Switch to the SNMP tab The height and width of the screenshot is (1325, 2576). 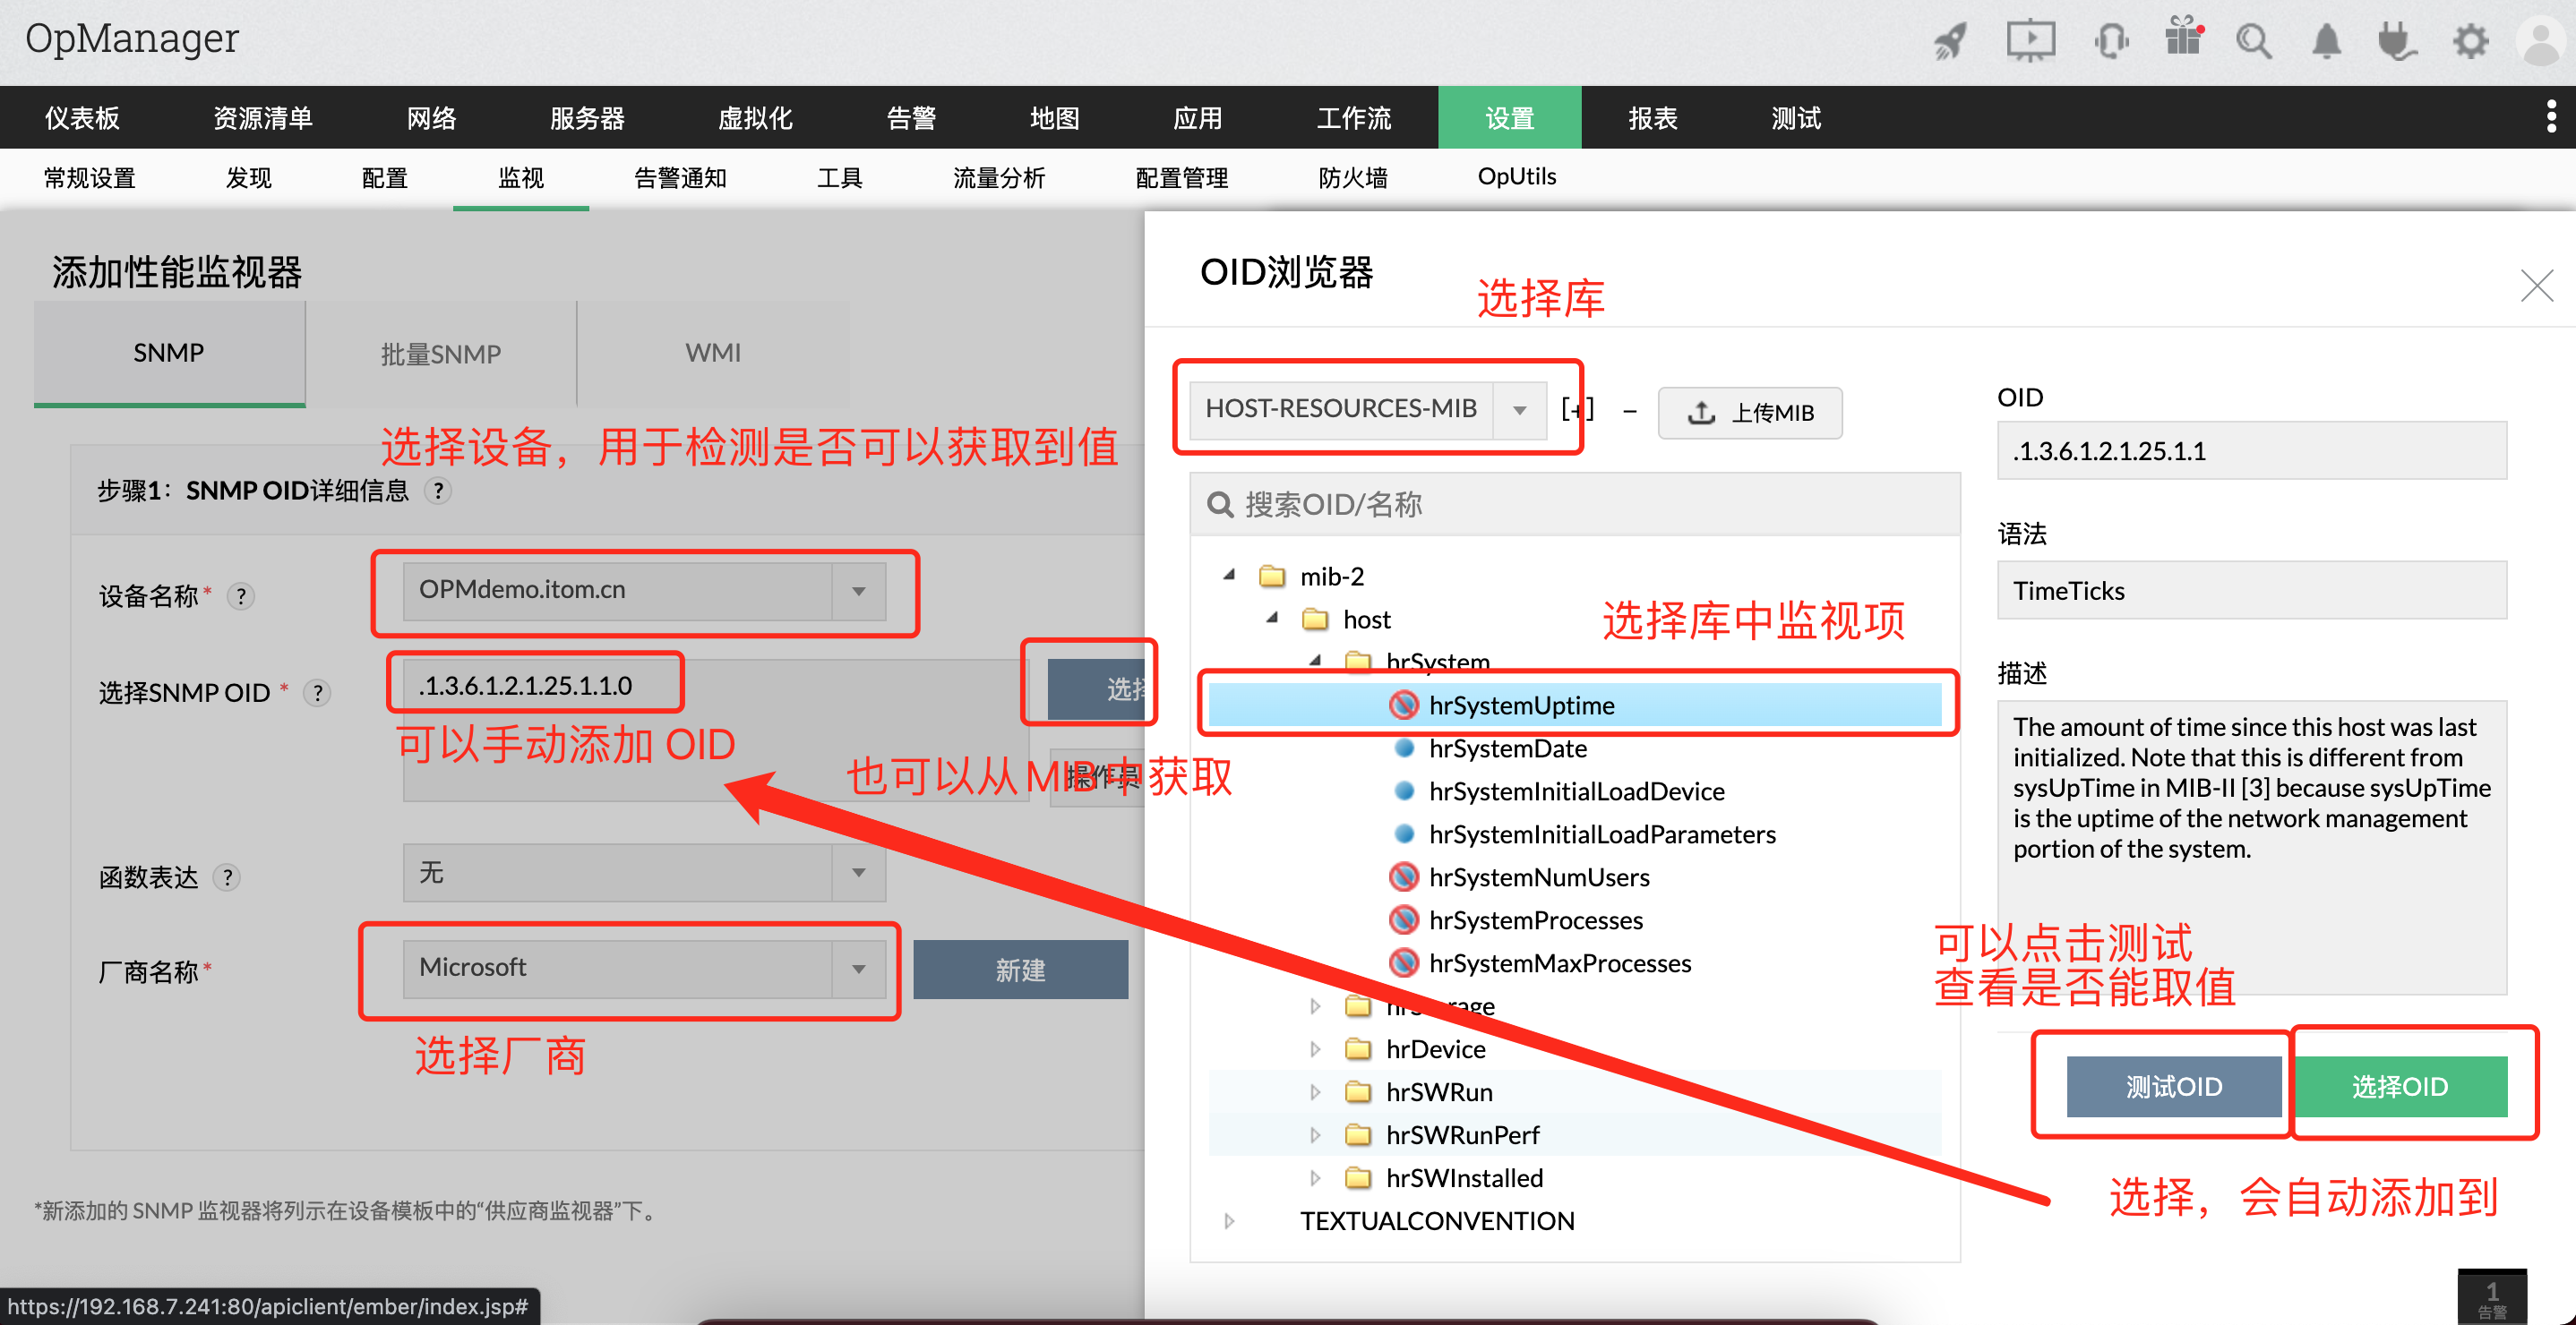[169, 353]
